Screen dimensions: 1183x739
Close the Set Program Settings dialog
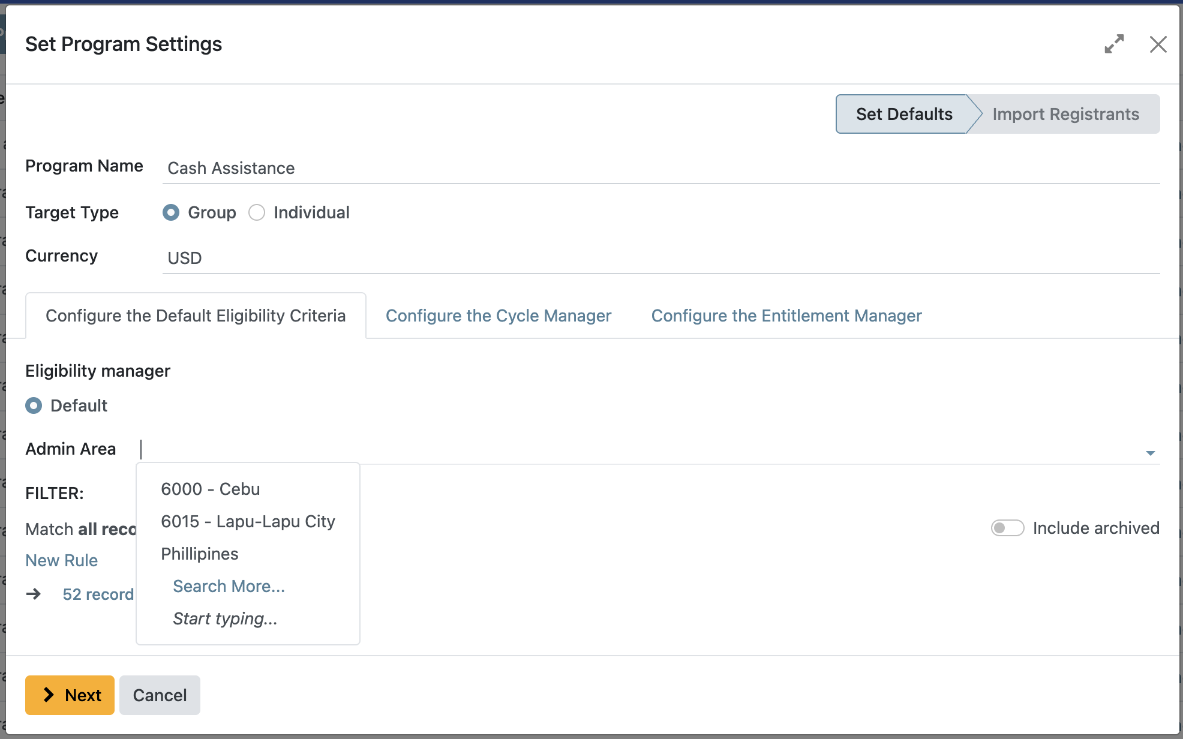(x=1158, y=44)
